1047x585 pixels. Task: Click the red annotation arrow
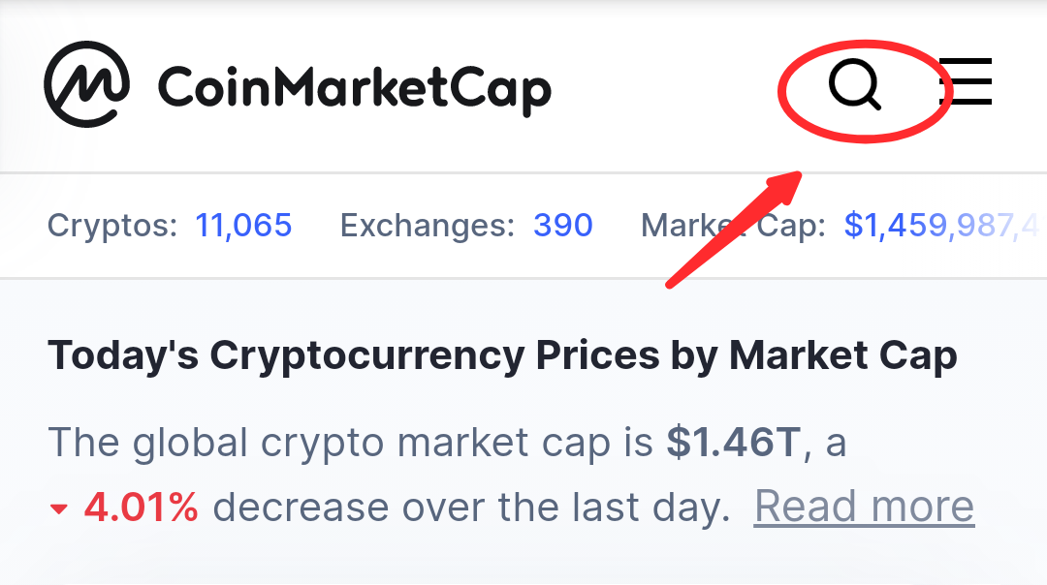click(x=735, y=229)
